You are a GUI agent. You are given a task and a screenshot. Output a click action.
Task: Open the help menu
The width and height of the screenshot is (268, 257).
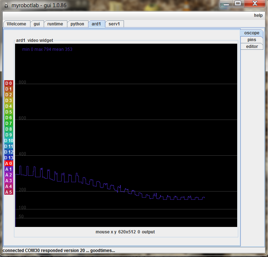click(x=258, y=15)
